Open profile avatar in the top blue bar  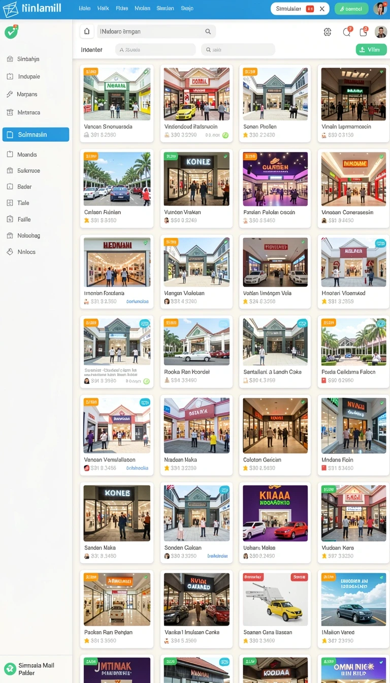coord(380,9)
